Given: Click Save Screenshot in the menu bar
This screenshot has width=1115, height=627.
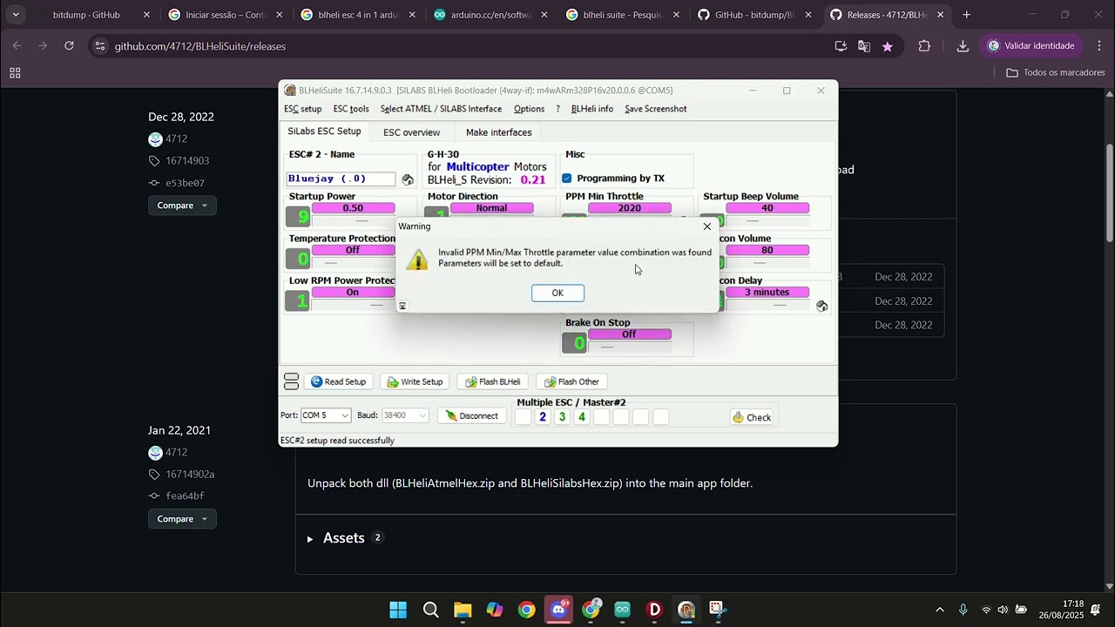Looking at the screenshot, I should (656, 109).
